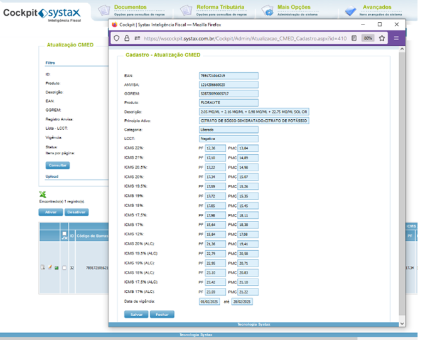The image size is (423, 340).
Task: Click the Salvar button in the Cadastro form
Action: pyautogui.click(x=136, y=314)
